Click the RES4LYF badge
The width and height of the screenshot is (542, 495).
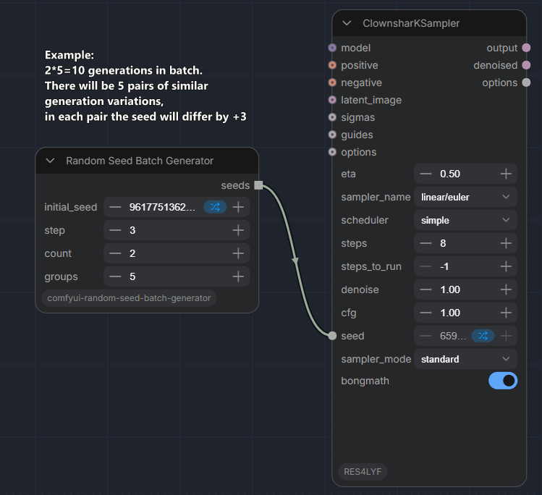[363, 472]
